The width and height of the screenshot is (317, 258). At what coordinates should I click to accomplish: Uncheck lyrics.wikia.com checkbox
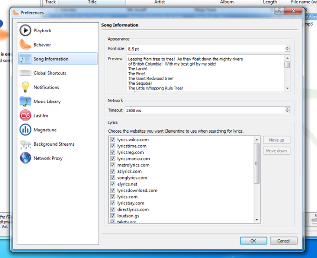113,140
